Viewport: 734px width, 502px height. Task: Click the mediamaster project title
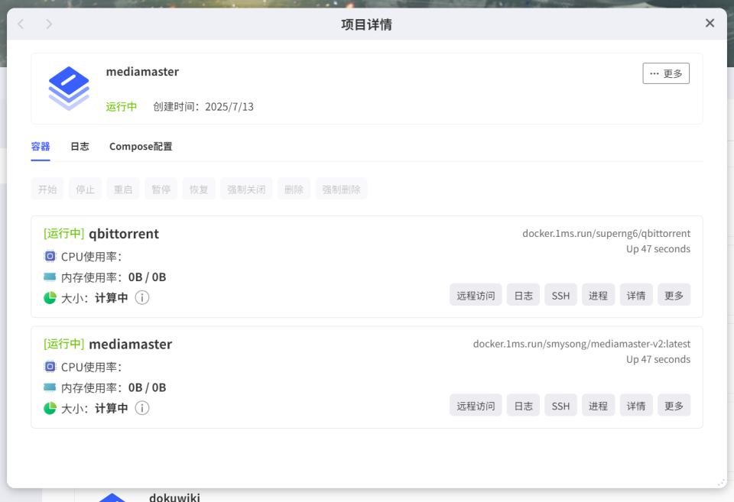[x=142, y=72]
